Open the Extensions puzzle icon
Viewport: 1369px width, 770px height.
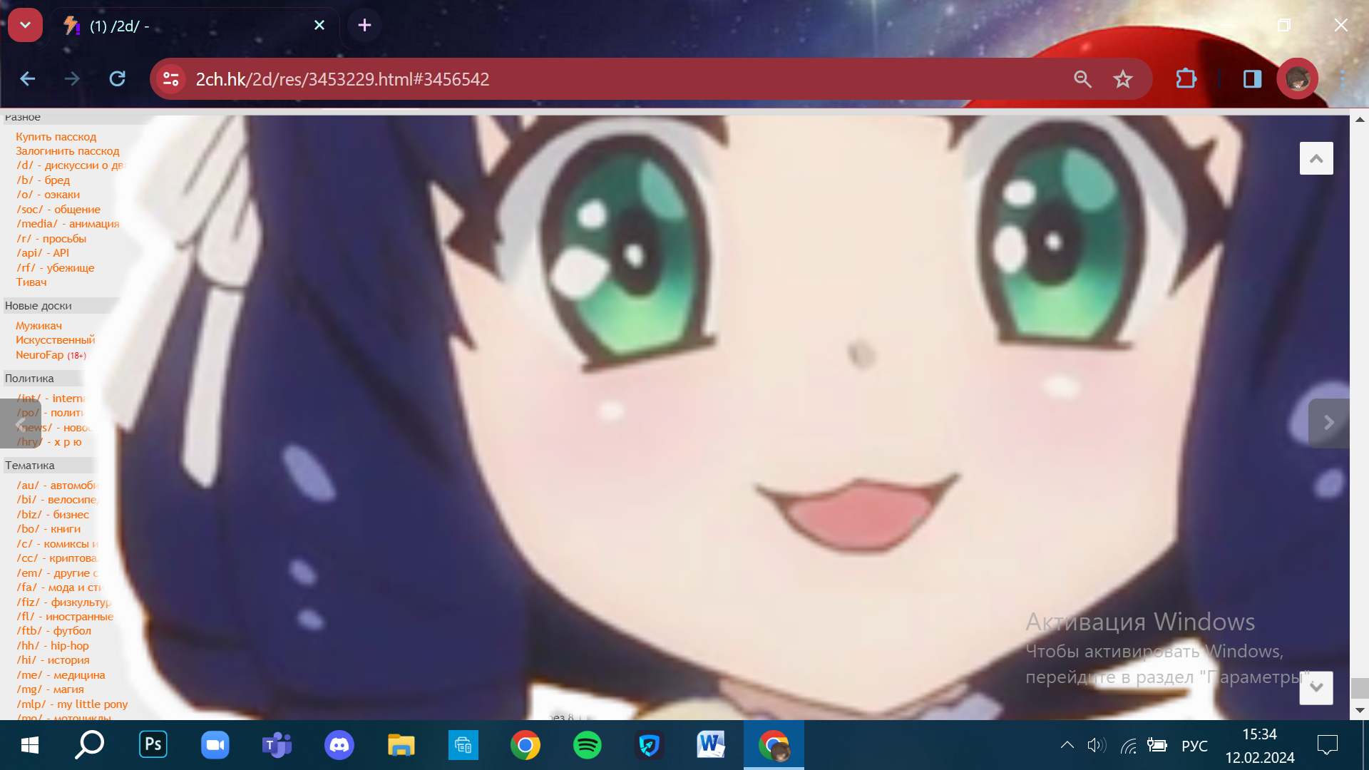coord(1186,78)
